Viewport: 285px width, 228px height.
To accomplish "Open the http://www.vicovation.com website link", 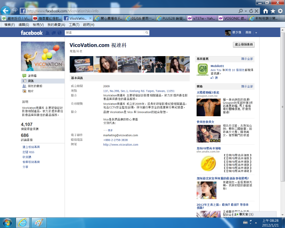I will click(x=121, y=145).
